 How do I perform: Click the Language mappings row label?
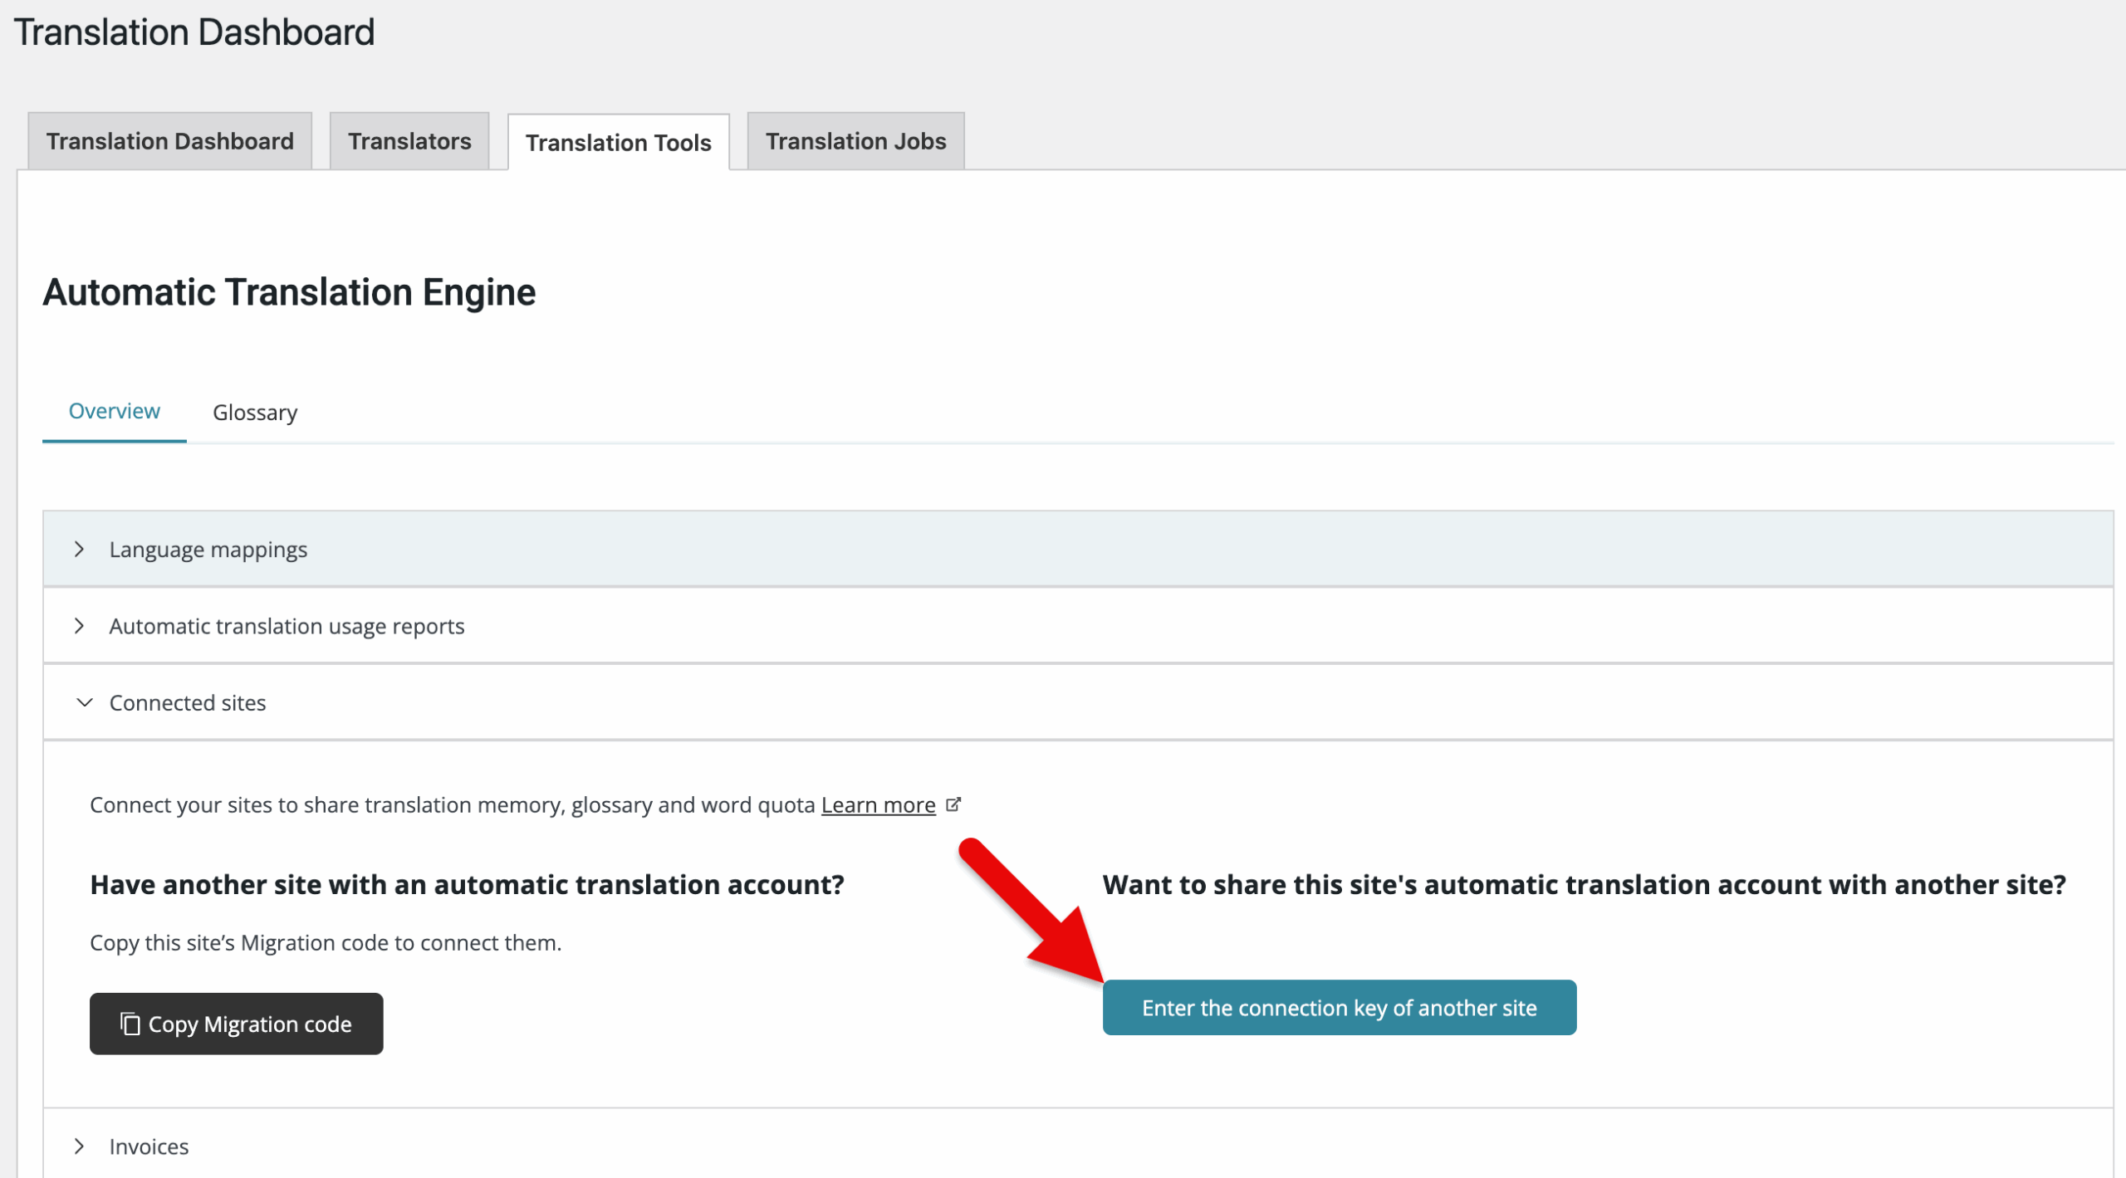[x=208, y=550]
